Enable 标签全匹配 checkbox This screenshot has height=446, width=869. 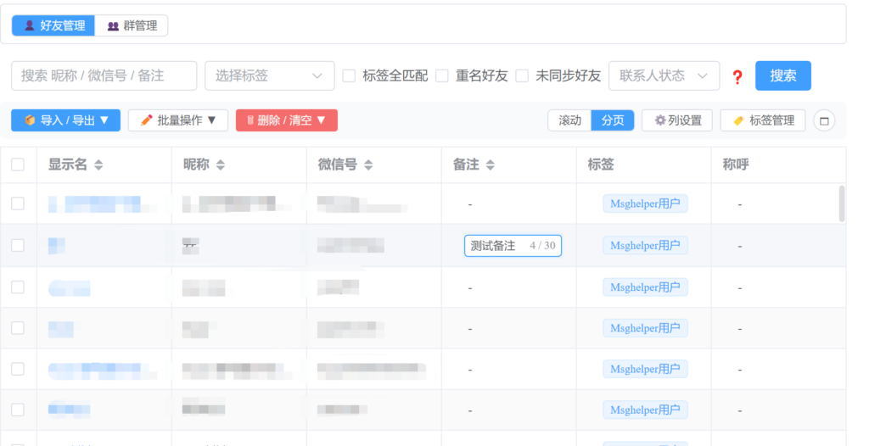(x=349, y=75)
